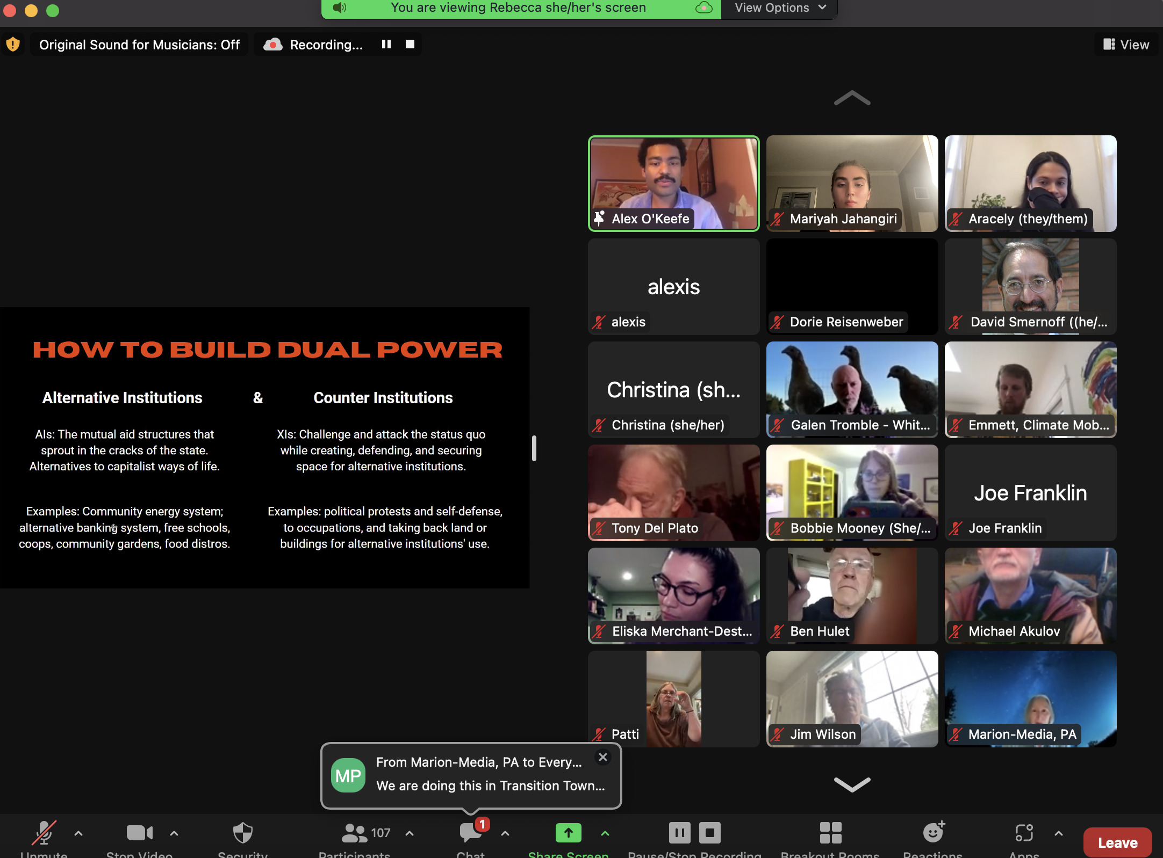Select Christina (she/her) tile
The height and width of the screenshot is (858, 1163).
[x=674, y=390]
